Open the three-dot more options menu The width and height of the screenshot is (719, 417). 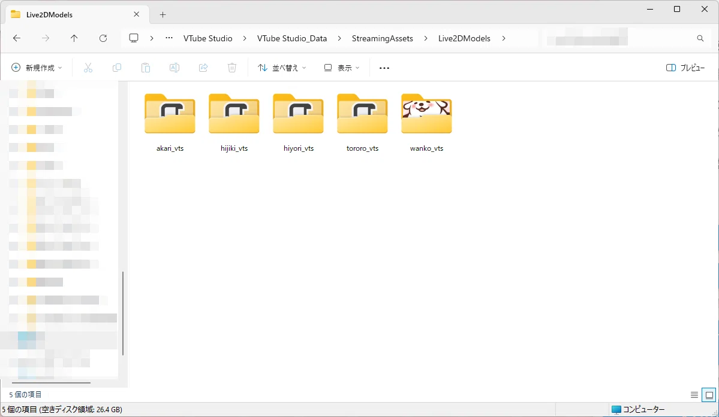pos(384,68)
